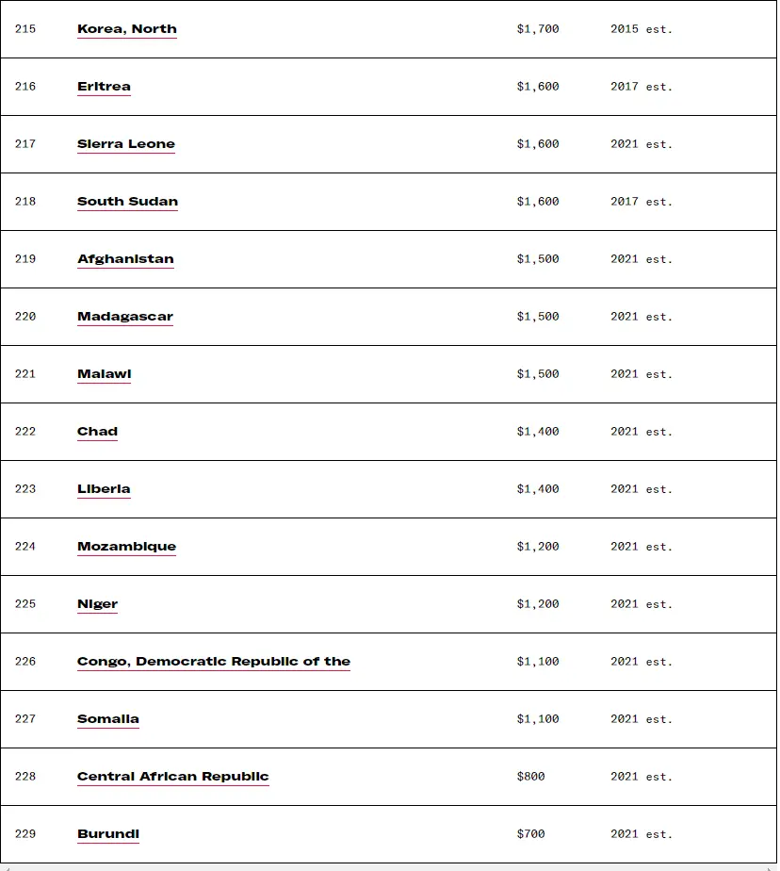Click the Somalia country link

[108, 719]
